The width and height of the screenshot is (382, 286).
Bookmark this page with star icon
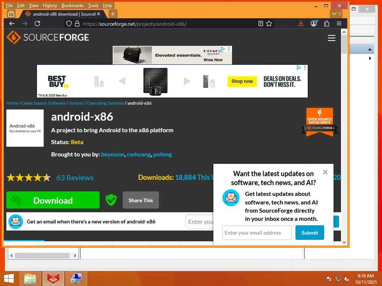(x=269, y=23)
